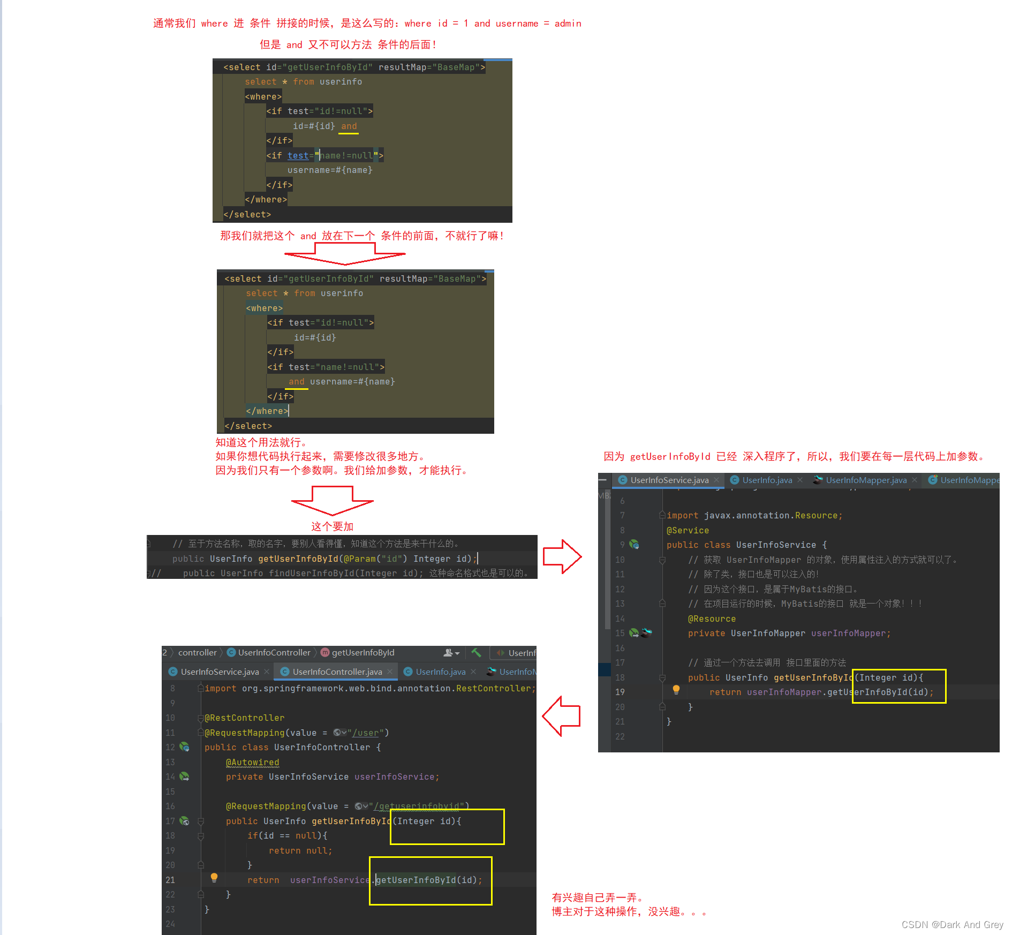This screenshot has height=935, width=1012.
Task: Open the URL globe dropdown before "/user"
Action: click(339, 732)
